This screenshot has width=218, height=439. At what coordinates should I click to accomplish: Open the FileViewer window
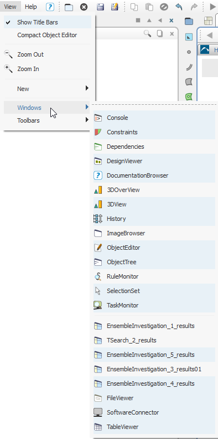[154, 398]
